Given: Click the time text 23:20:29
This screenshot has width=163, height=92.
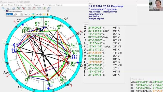Looking at the screenshot, I should (108, 6).
